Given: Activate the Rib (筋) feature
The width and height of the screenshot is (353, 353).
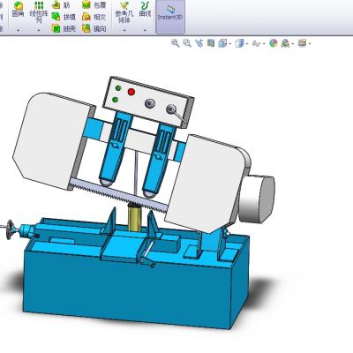Looking at the screenshot, I should (x=61, y=4).
